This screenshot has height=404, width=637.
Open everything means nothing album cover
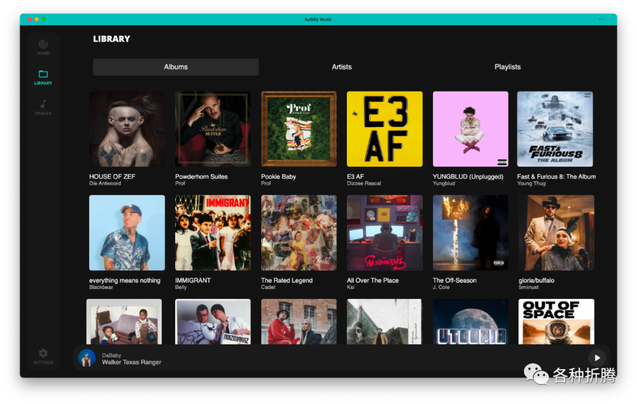click(127, 232)
